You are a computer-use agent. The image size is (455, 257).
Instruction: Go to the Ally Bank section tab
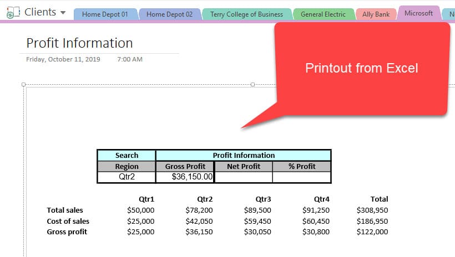[376, 14]
